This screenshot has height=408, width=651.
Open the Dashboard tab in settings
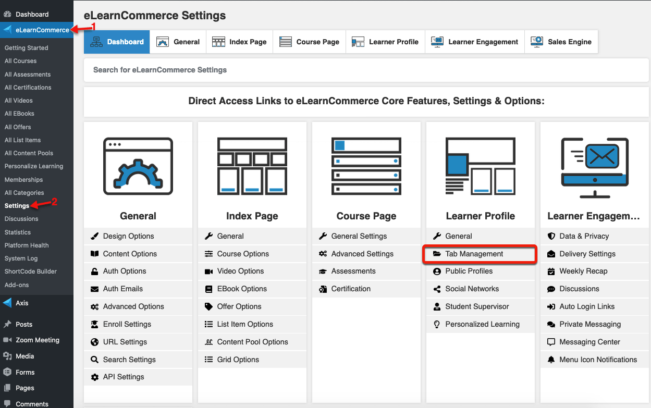coord(117,42)
